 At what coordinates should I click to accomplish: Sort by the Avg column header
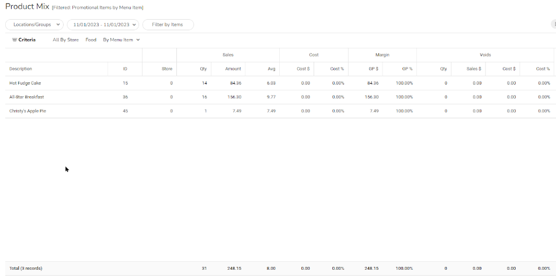pos(272,69)
